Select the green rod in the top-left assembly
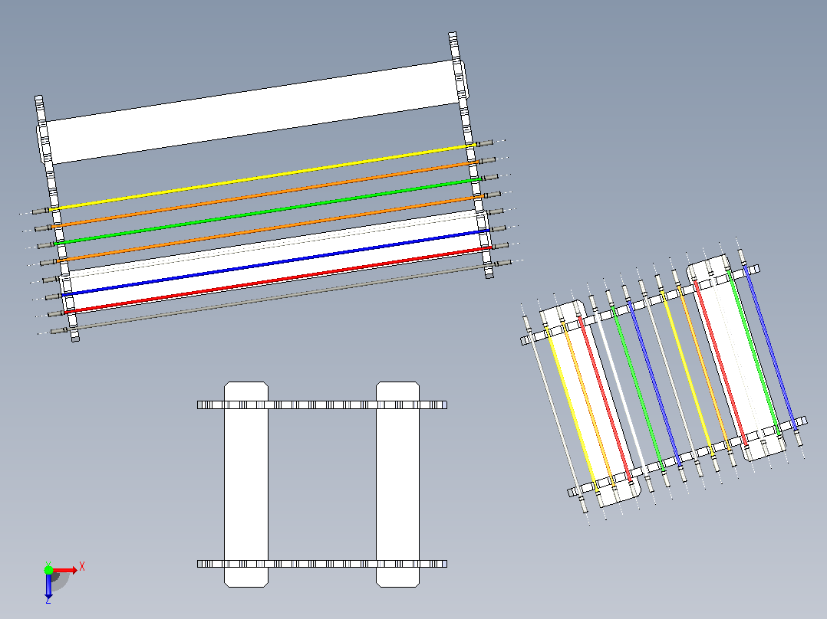827x619 pixels. [268, 211]
